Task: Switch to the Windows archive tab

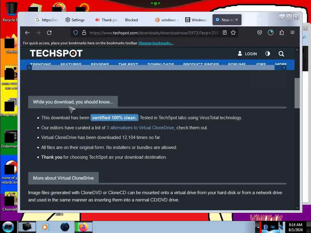Action: point(196,20)
